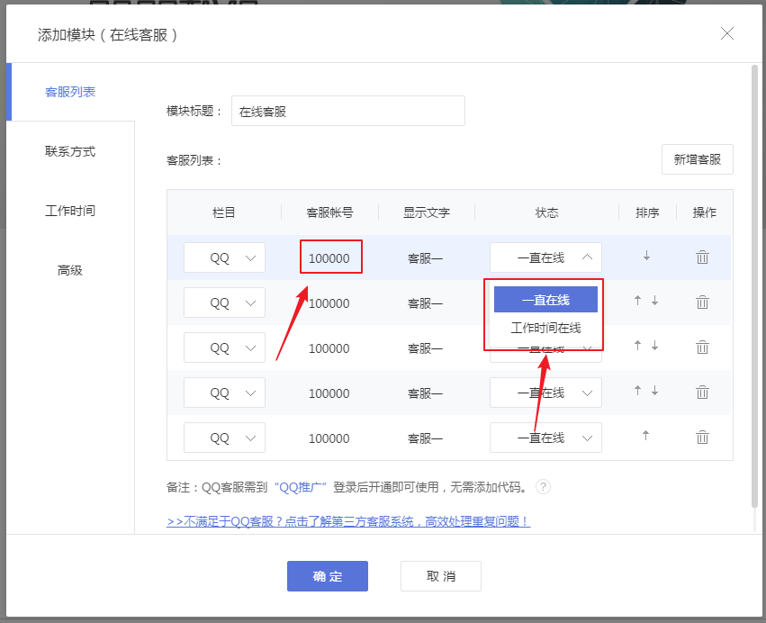Delete the fourth customer service entry
The image size is (766, 623).
coord(702,392)
